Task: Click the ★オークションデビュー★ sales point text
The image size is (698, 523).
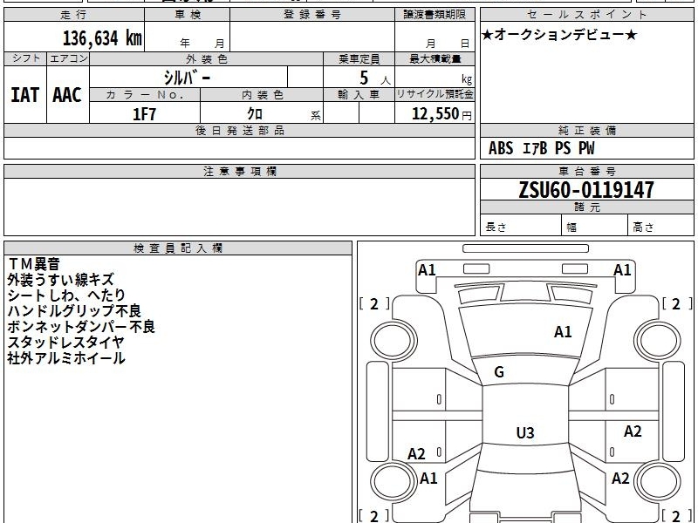Action: point(559,35)
